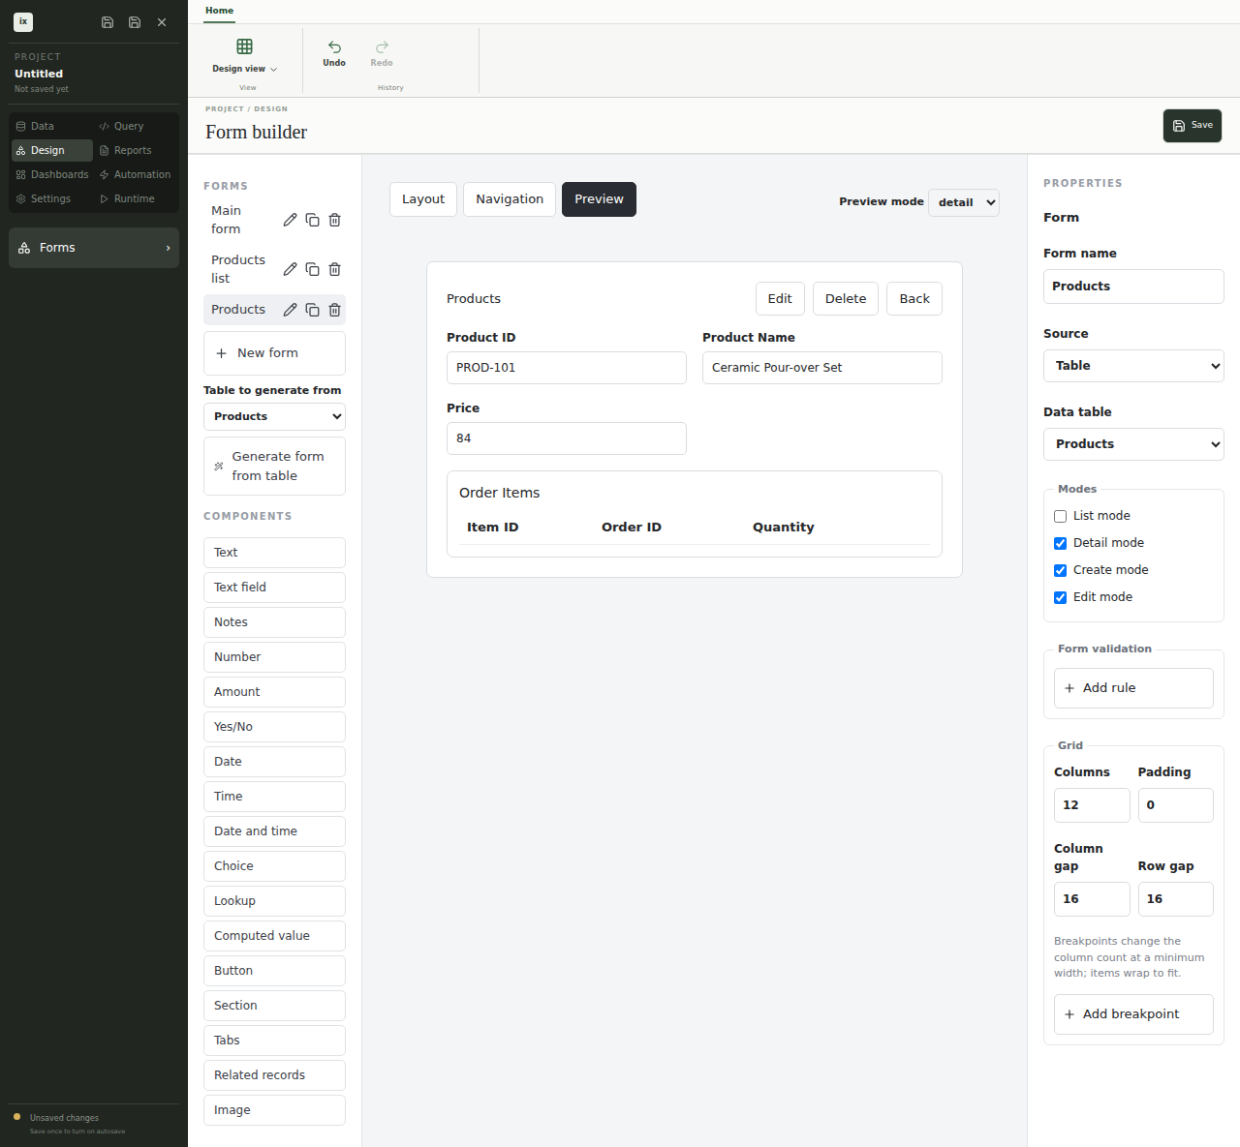The image size is (1240, 1147).
Task: Click Add rule under Form validation
Action: click(x=1133, y=688)
